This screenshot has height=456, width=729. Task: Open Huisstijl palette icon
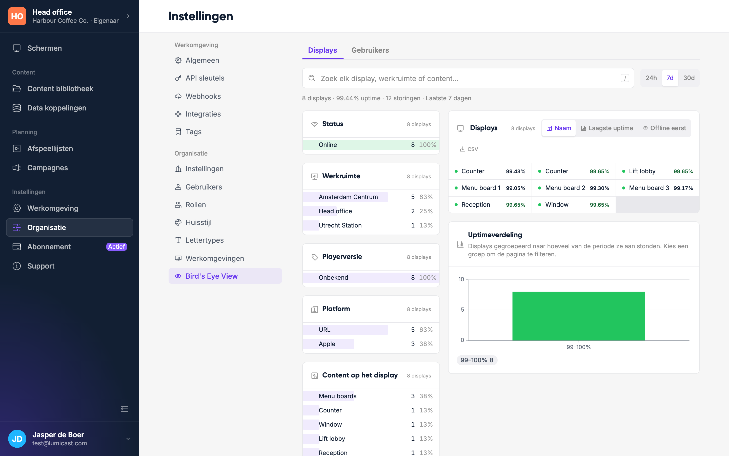178,223
